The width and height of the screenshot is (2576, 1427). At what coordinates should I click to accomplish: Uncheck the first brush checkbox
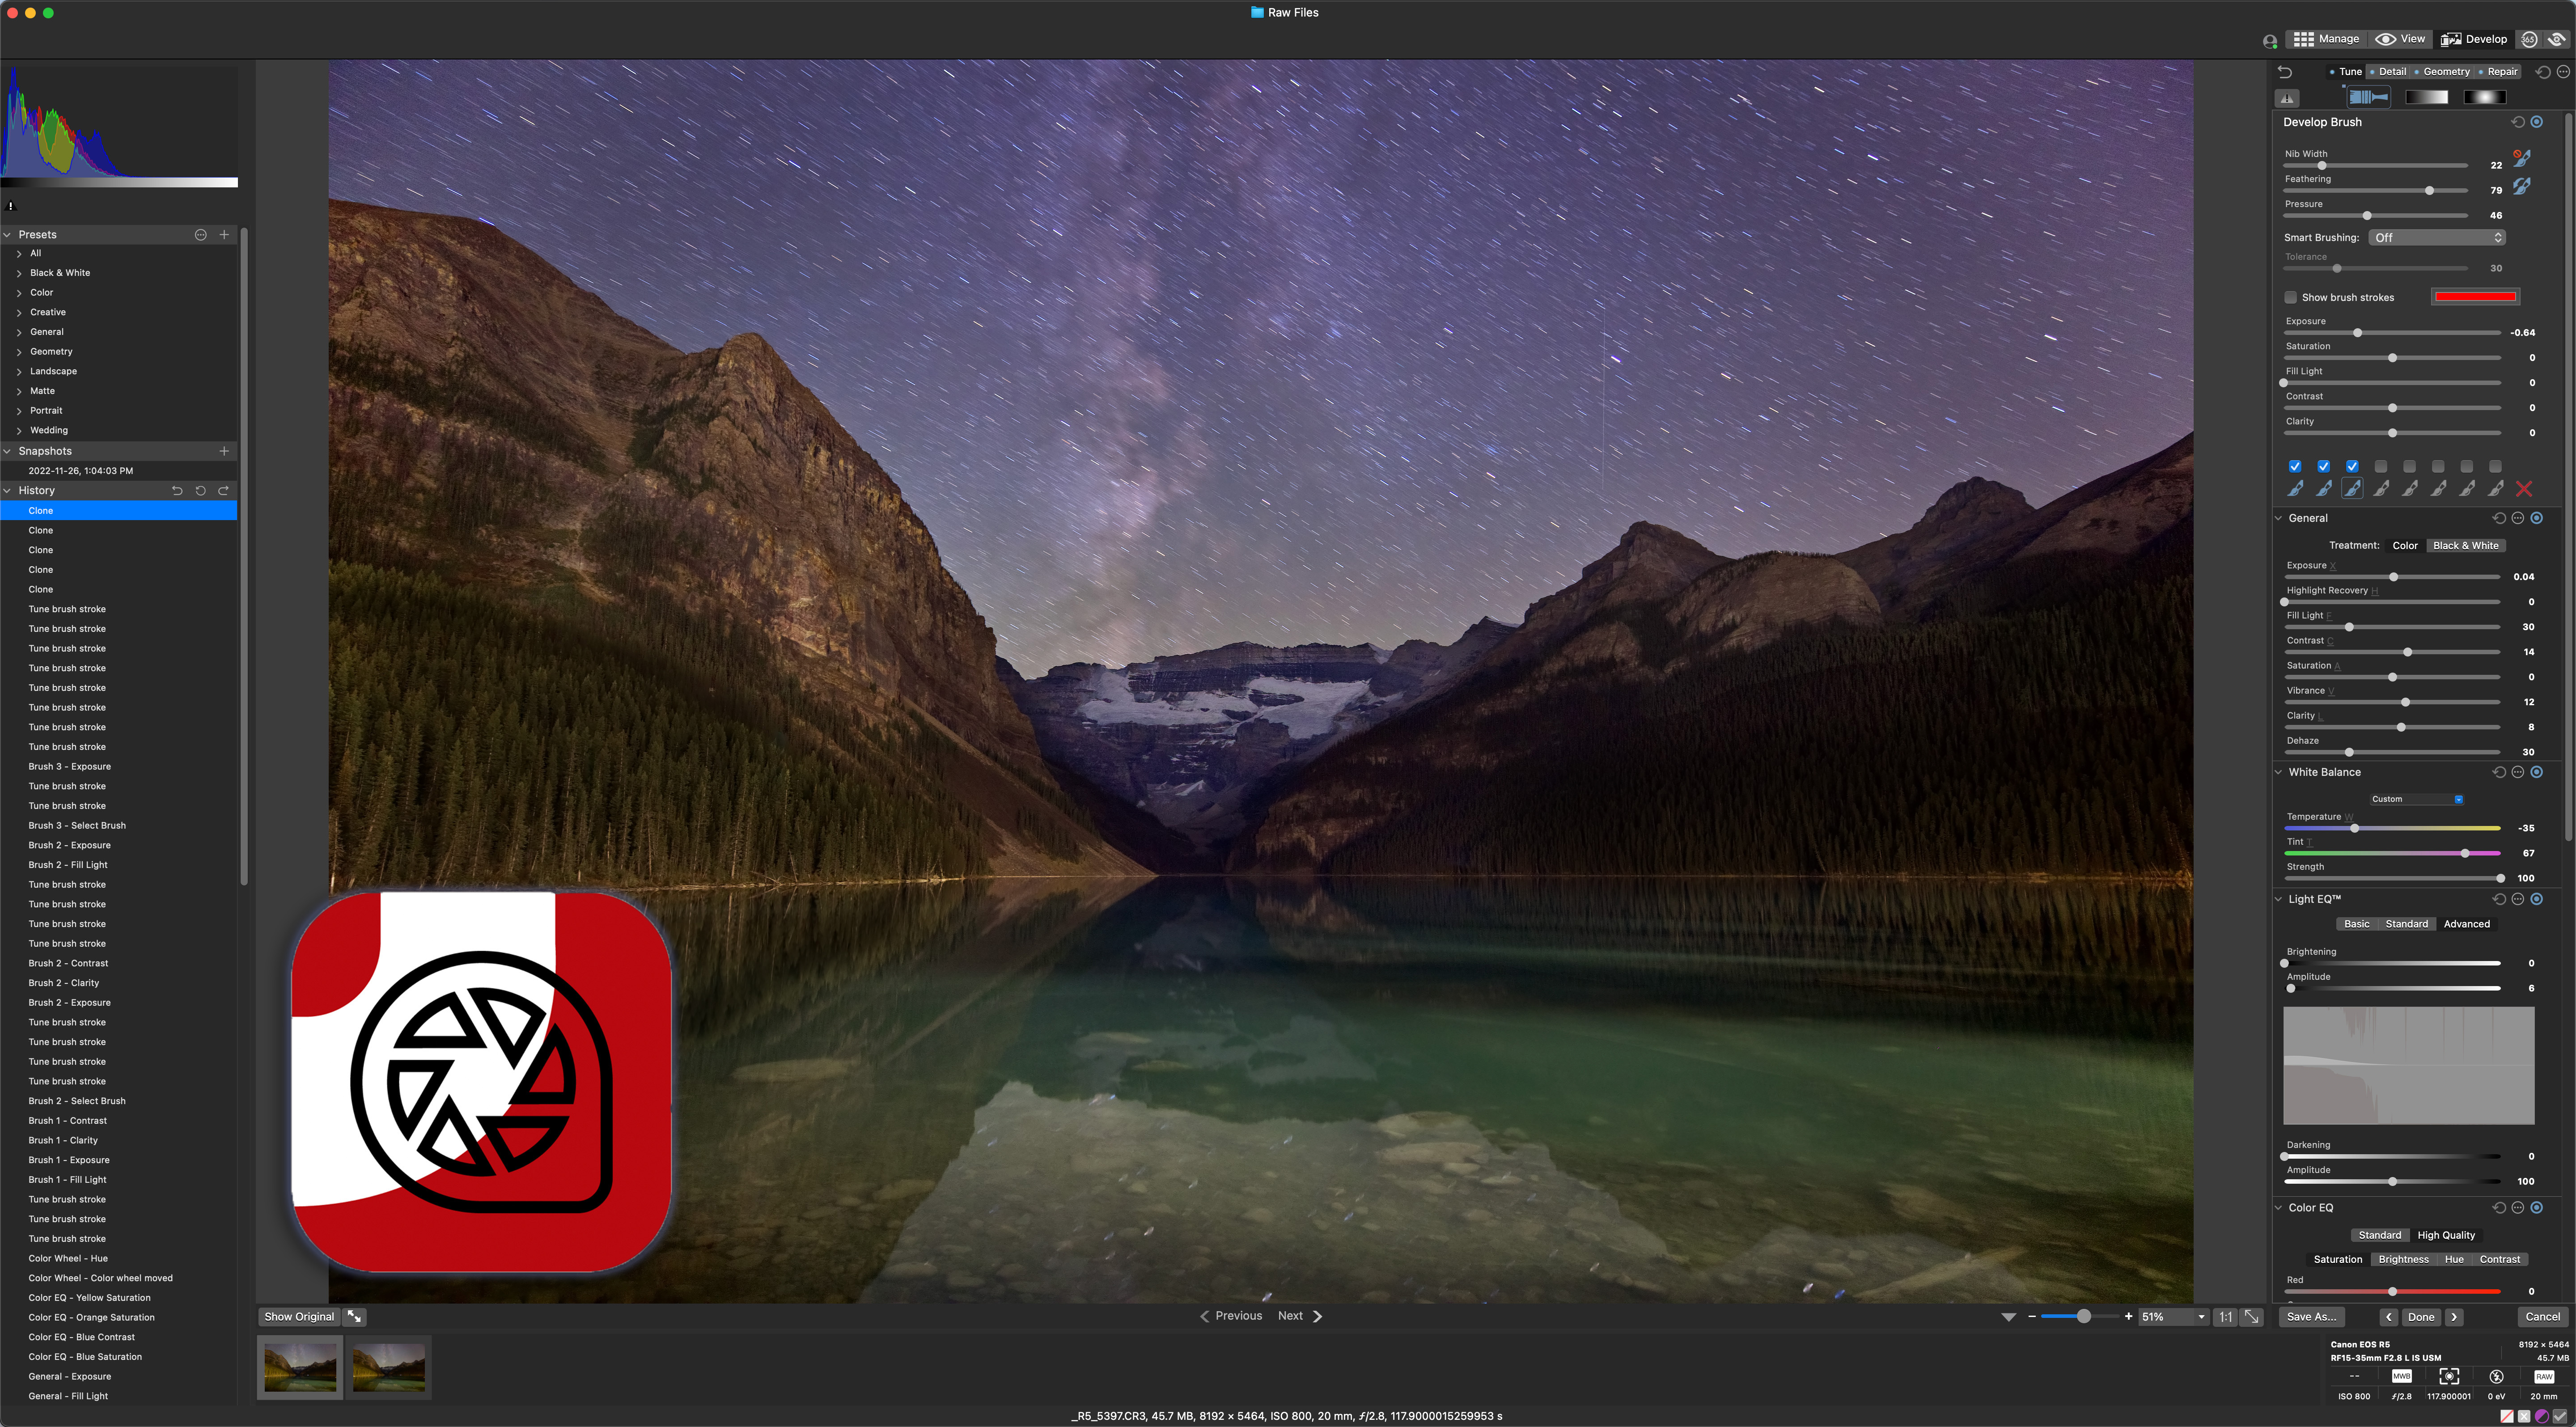[2295, 467]
